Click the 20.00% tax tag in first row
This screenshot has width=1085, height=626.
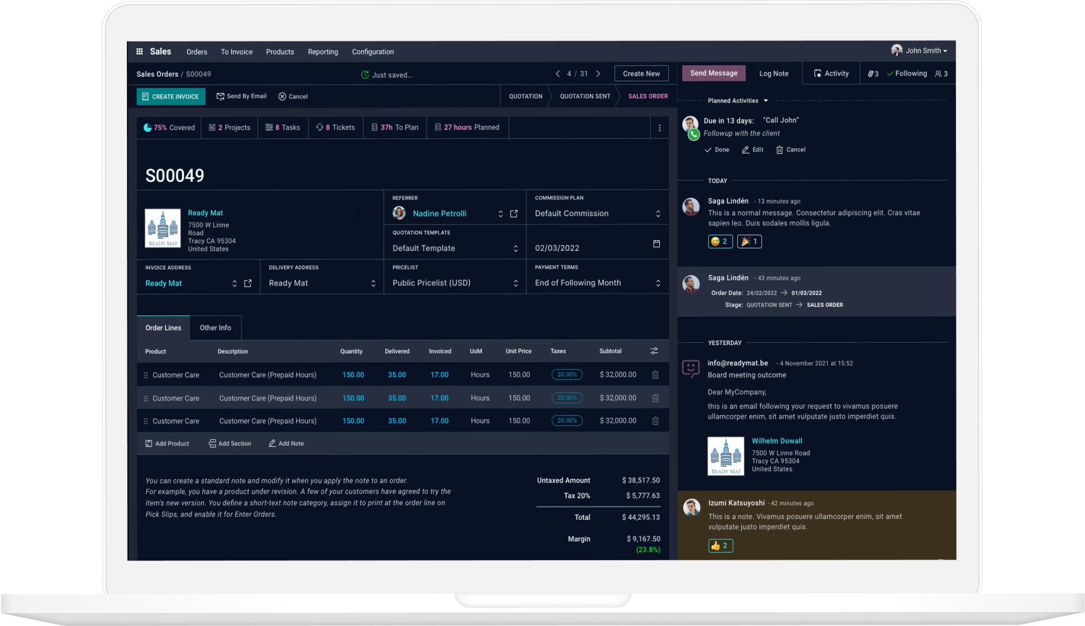(x=567, y=375)
